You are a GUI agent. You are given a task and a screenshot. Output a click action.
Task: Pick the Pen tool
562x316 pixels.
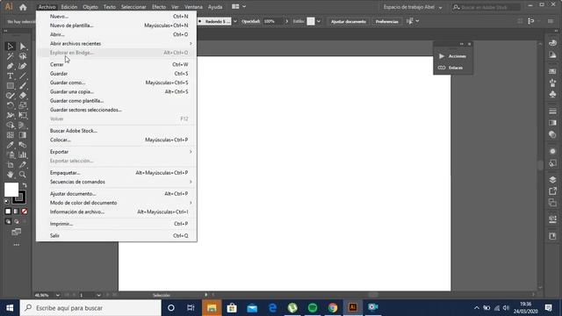(x=10, y=67)
